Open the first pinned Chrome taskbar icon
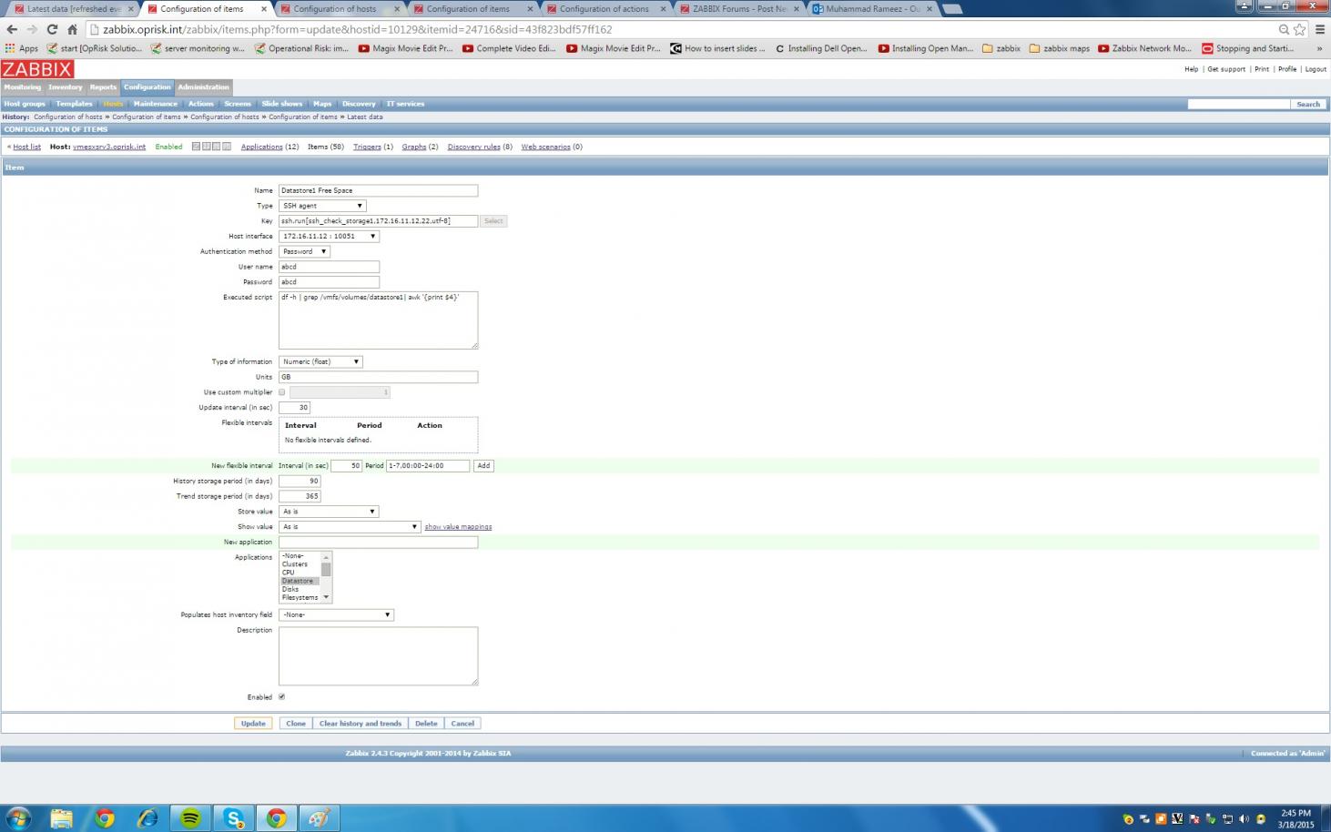 coord(104,818)
